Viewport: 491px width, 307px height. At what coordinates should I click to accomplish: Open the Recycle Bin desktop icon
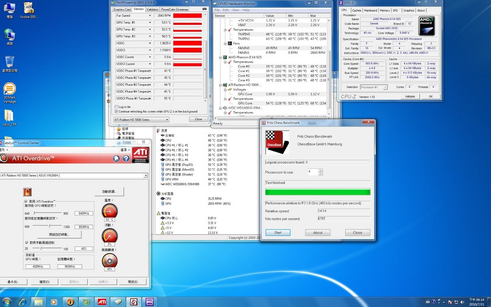tap(10, 64)
